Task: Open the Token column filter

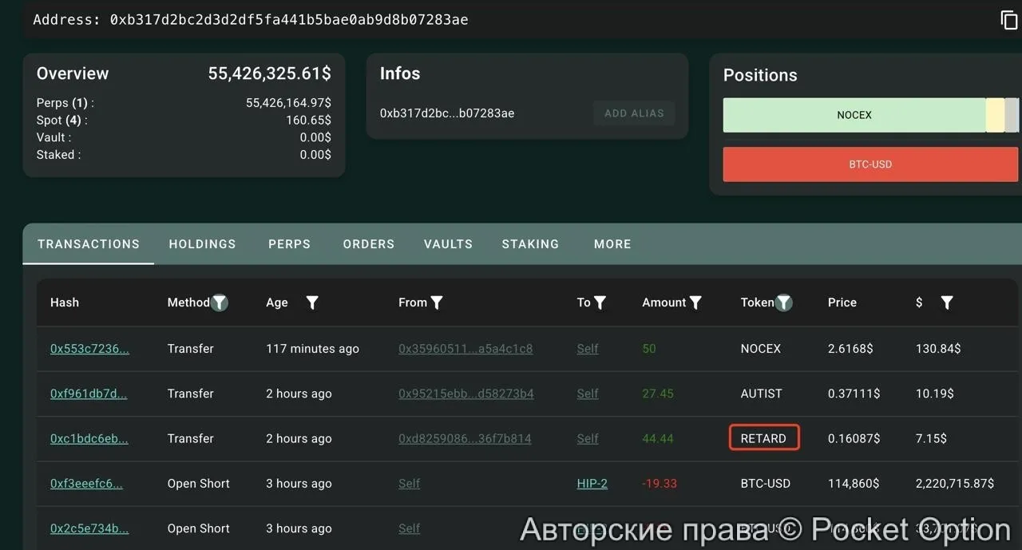Action: pos(783,303)
